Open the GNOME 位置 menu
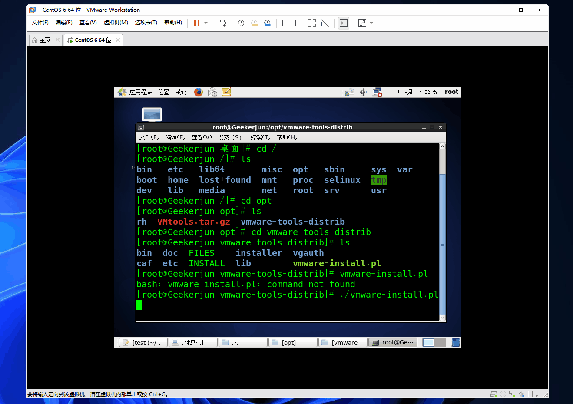 [x=163, y=92]
